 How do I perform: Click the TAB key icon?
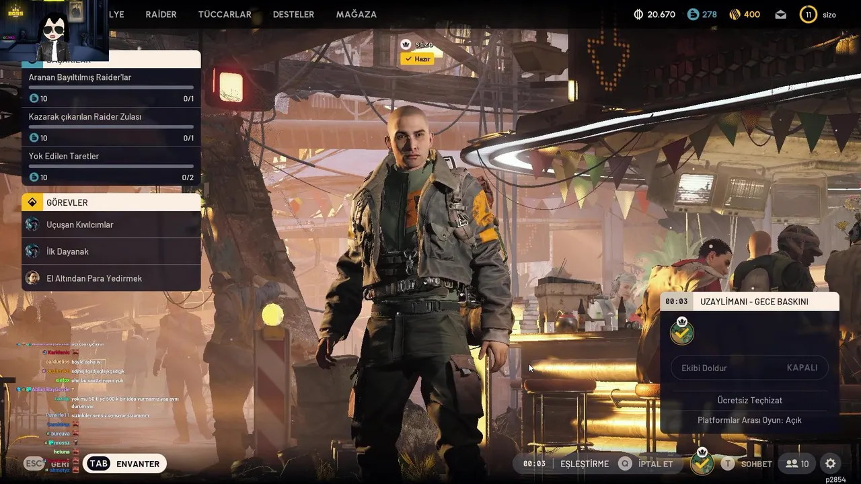[x=99, y=464]
